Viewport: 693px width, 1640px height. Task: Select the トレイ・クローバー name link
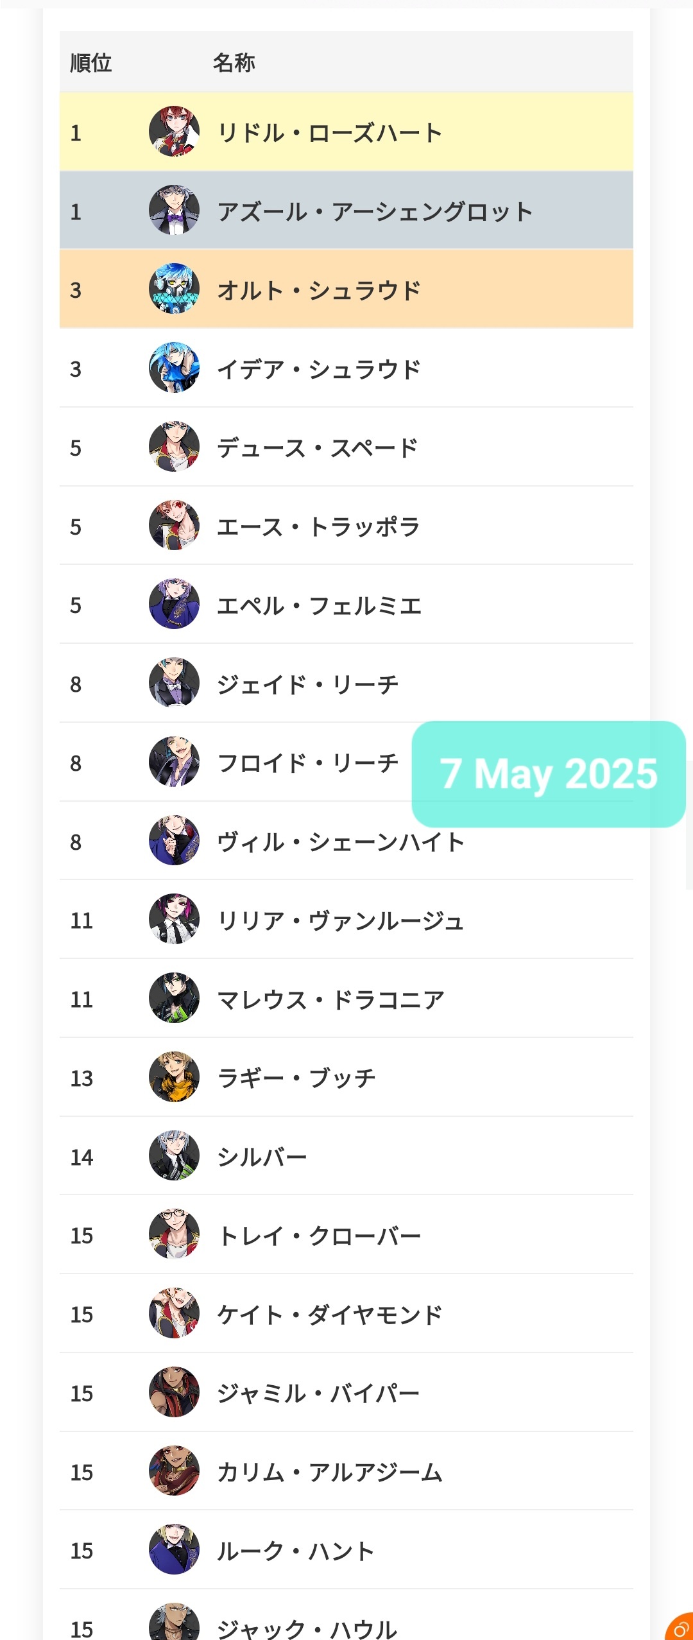[x=319, y=1236]
